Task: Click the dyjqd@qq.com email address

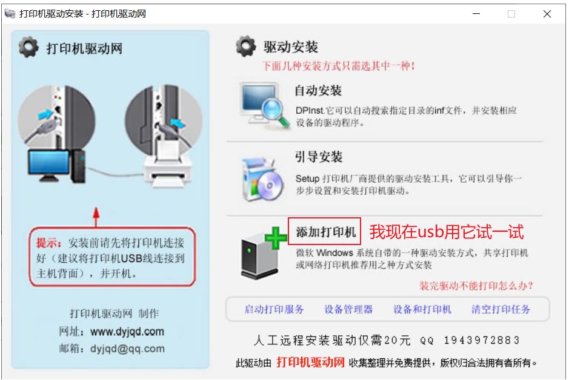Action: 127,349
